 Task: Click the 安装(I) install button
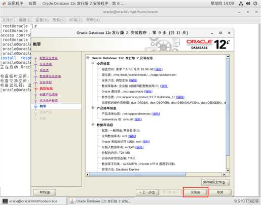[195, 192]
